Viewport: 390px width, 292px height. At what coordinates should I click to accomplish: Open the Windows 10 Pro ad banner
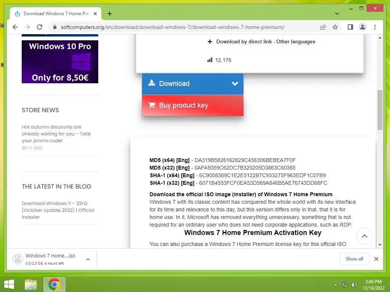pos(60,62)
